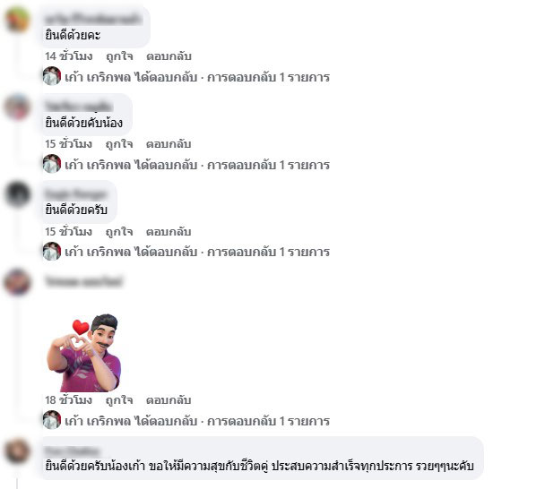Open the 14 ชั่วโมง timestamp link
The image size is (545, 489).
tap(68, 56)
